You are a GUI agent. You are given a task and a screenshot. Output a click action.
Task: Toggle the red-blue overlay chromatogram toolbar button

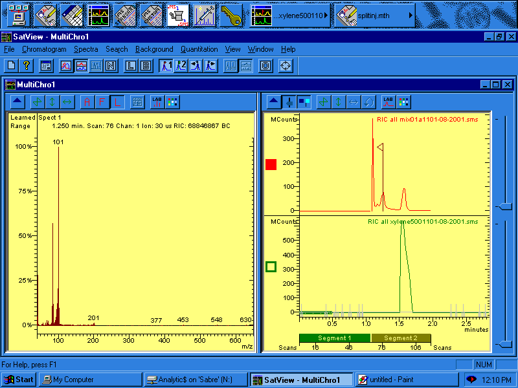tap(66, 66)
